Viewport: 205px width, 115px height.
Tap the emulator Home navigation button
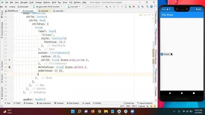tap(182, 93)
